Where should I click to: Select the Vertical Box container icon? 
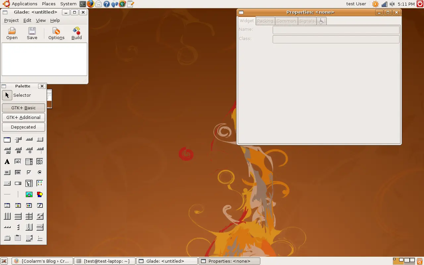click(x=18, y=216)
